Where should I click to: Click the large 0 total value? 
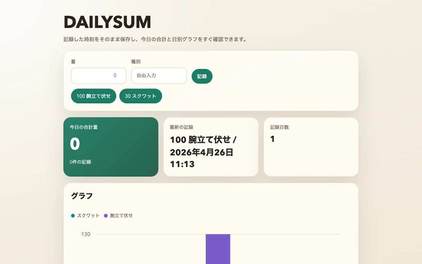[x=75, y=144]
